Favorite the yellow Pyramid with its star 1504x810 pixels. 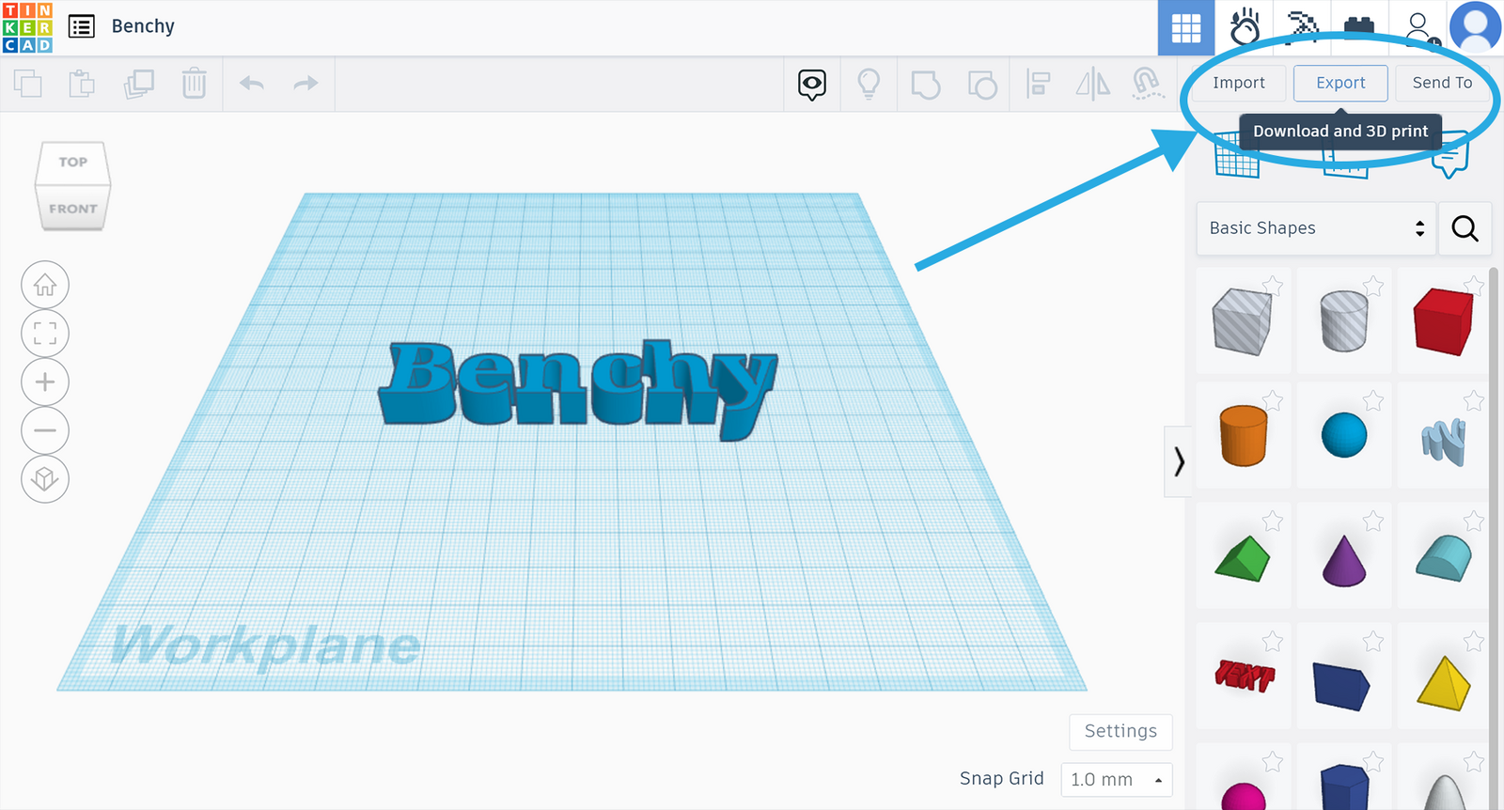(x=1474, y=642)
